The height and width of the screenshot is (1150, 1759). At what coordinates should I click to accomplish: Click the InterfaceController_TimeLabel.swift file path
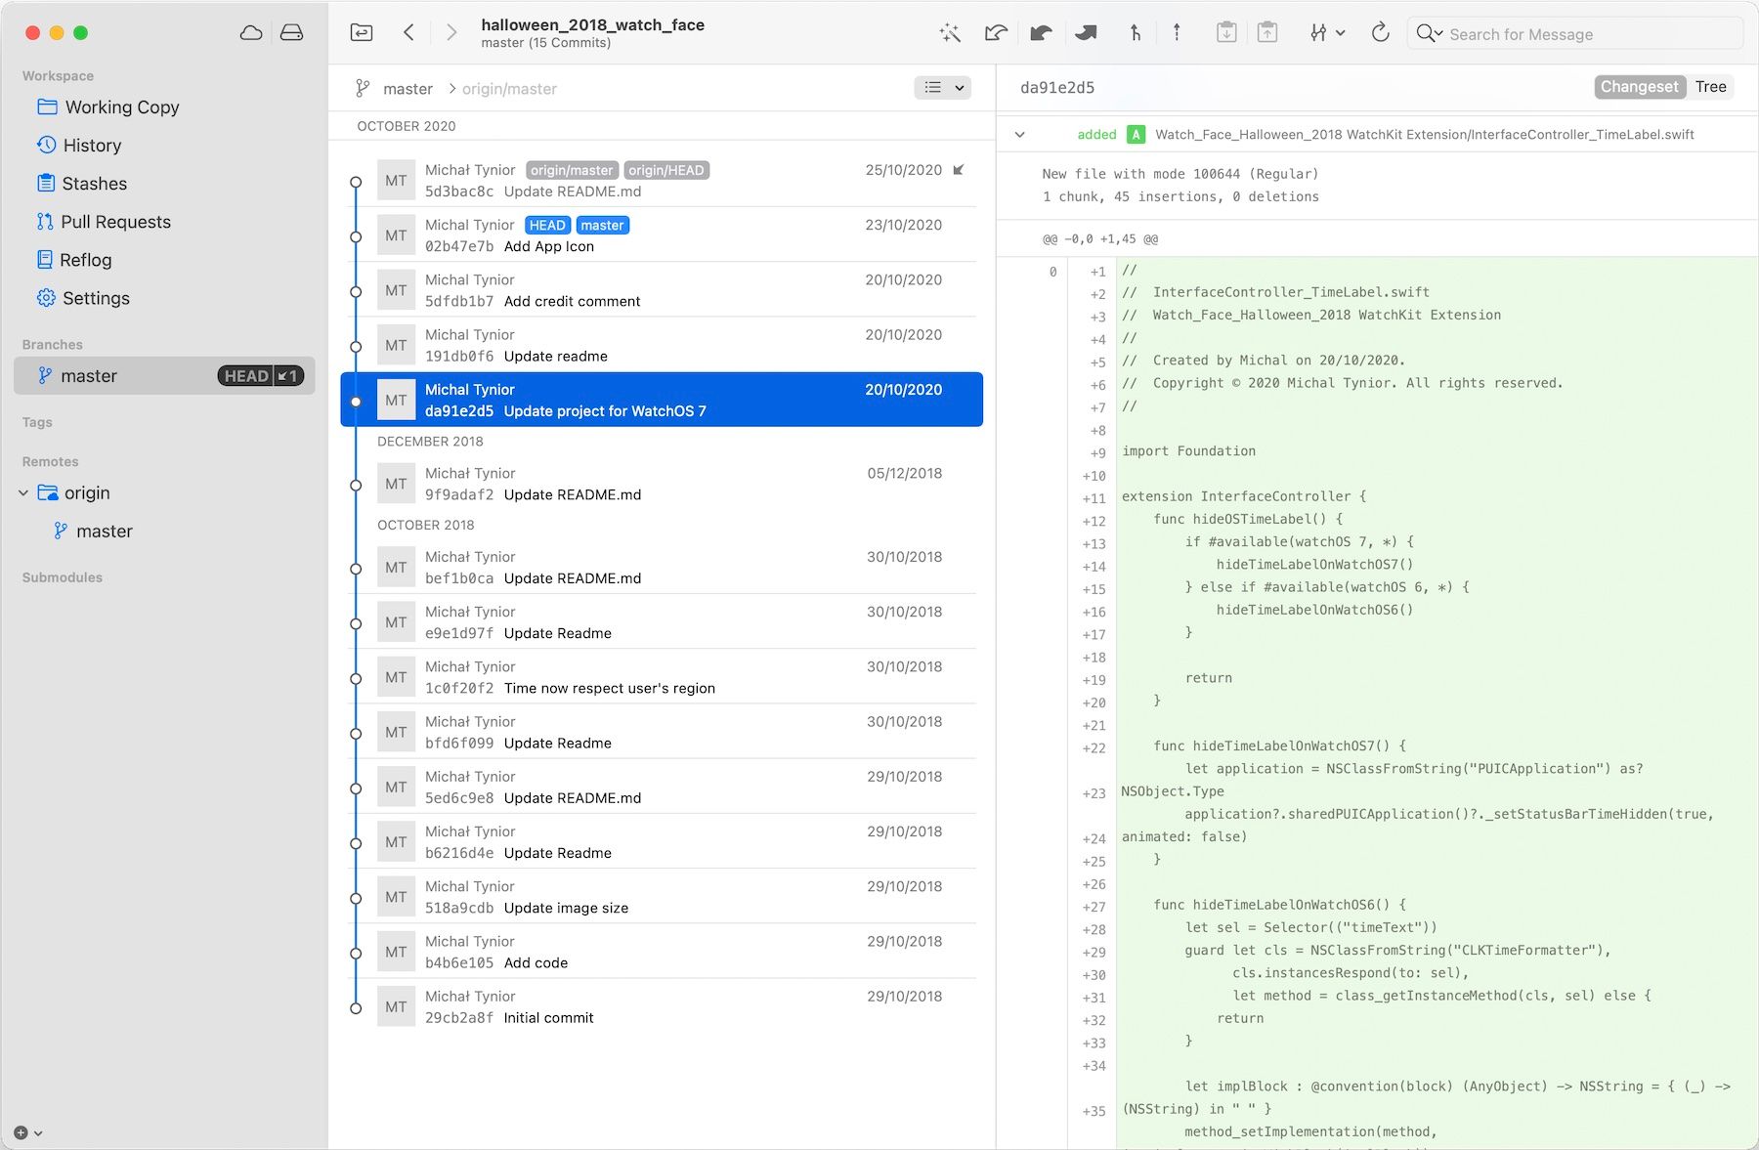tap(1425, 135)
